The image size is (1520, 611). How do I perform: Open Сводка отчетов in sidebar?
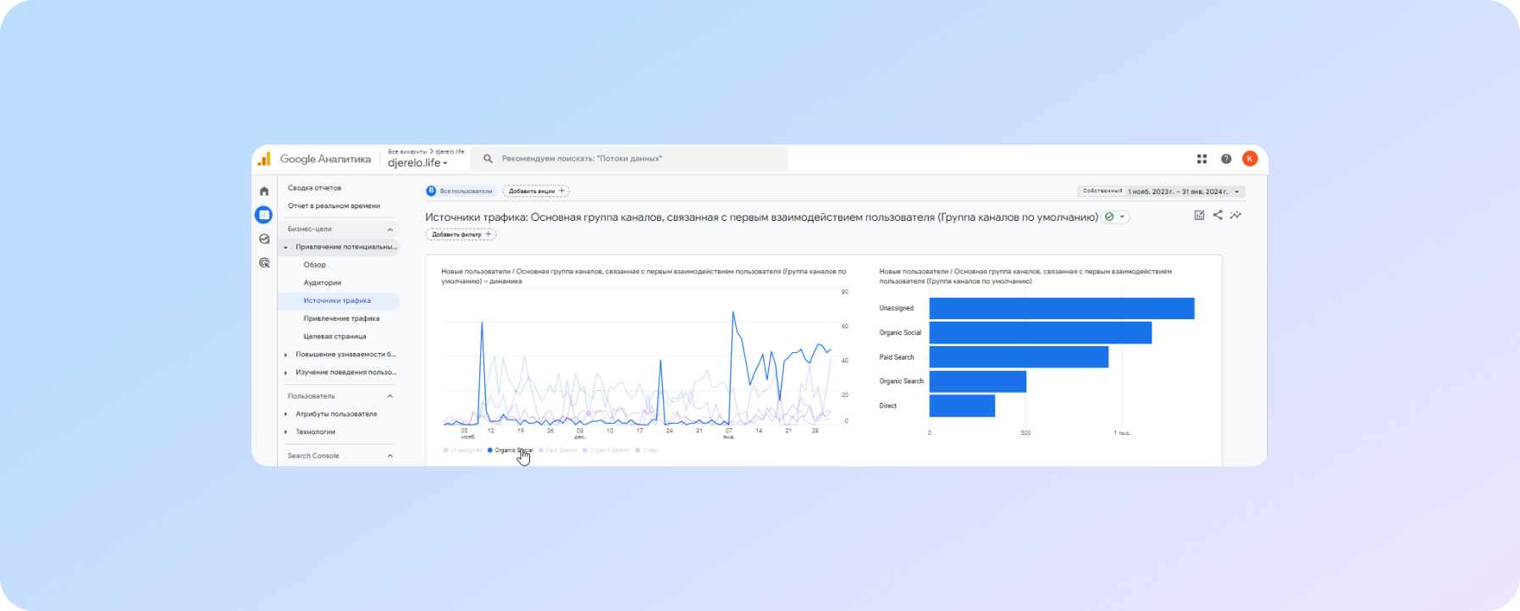pos(315,188)
